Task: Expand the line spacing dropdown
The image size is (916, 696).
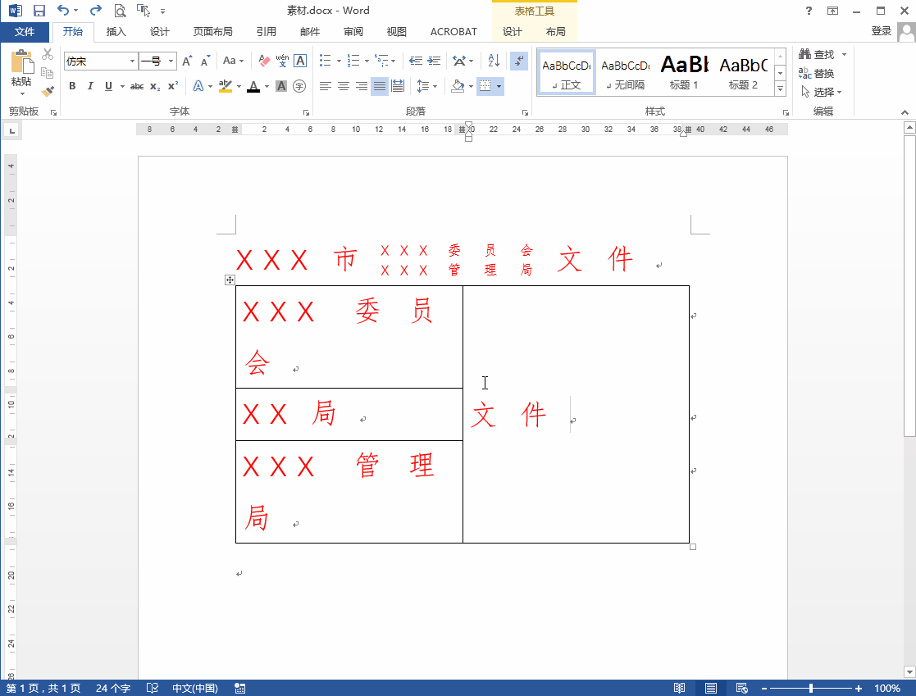Action: point(435,86)
